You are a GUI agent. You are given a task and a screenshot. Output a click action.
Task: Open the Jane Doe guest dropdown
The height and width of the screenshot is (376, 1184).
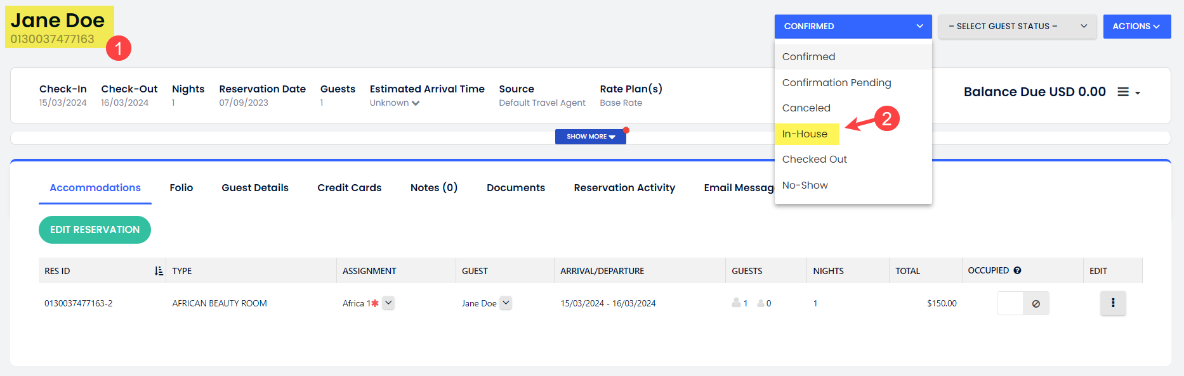coord(506,303)
